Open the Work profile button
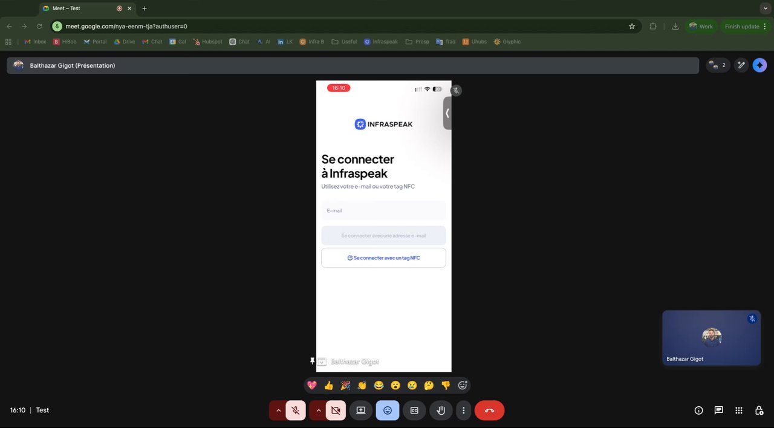Viewport: 774px width, 428px height. click(x=701, y=27)
